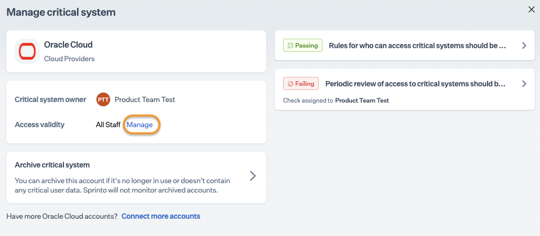The height and width of the screenshot is (236, 540).
Task: Click the red Failing status badge
Action: (x=301, y=84)
